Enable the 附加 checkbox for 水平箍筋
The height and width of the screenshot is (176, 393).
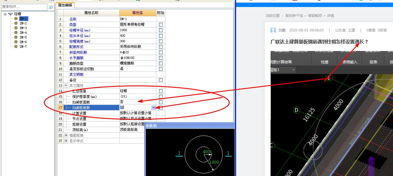[160, 58]
